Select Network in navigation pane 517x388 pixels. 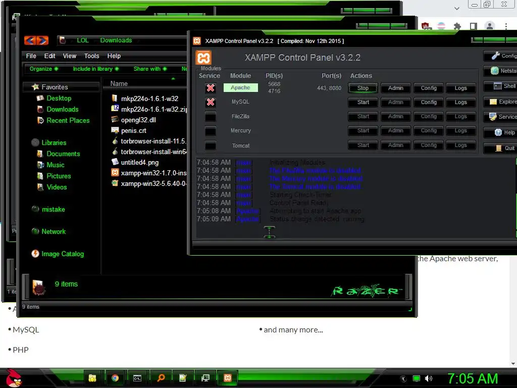pyautogui.click(x=54, y=231)
